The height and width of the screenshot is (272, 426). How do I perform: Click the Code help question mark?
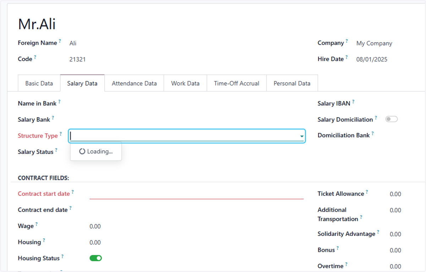pyautogui.click(x=35, y=57)
